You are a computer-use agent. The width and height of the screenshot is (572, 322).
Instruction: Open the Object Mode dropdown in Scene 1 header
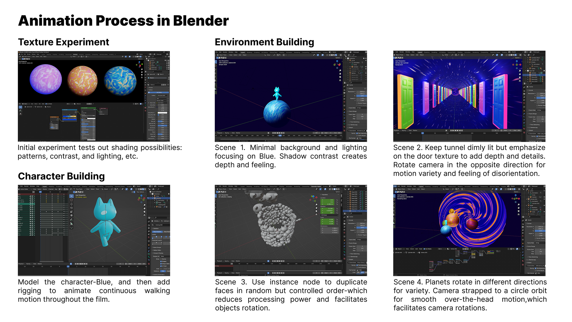[222, 55]
